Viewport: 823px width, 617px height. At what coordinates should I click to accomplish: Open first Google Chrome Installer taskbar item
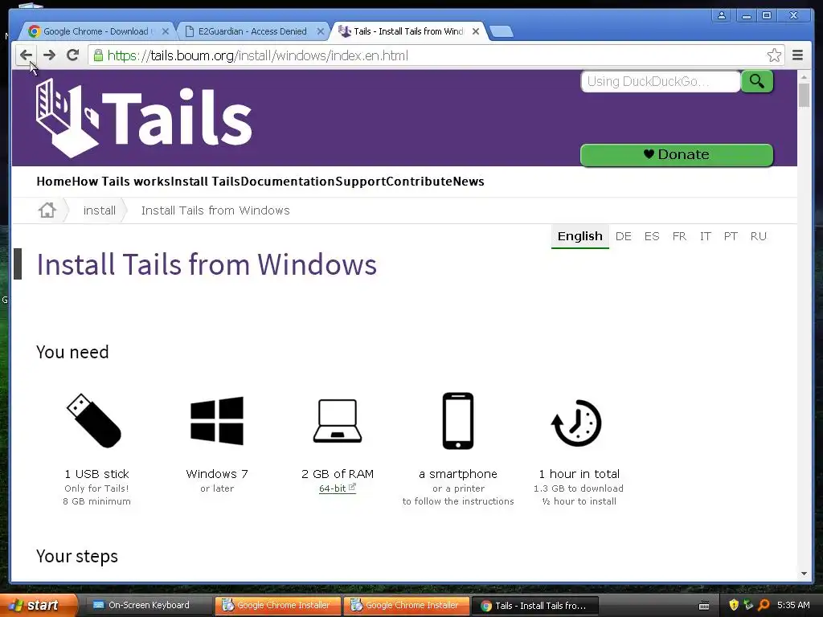pyautogui.click(x=277, y=605)
